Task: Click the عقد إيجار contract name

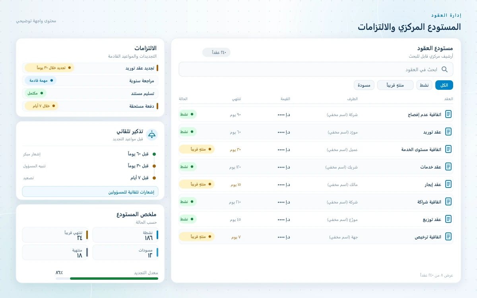Action: click(x=433, y=184)
